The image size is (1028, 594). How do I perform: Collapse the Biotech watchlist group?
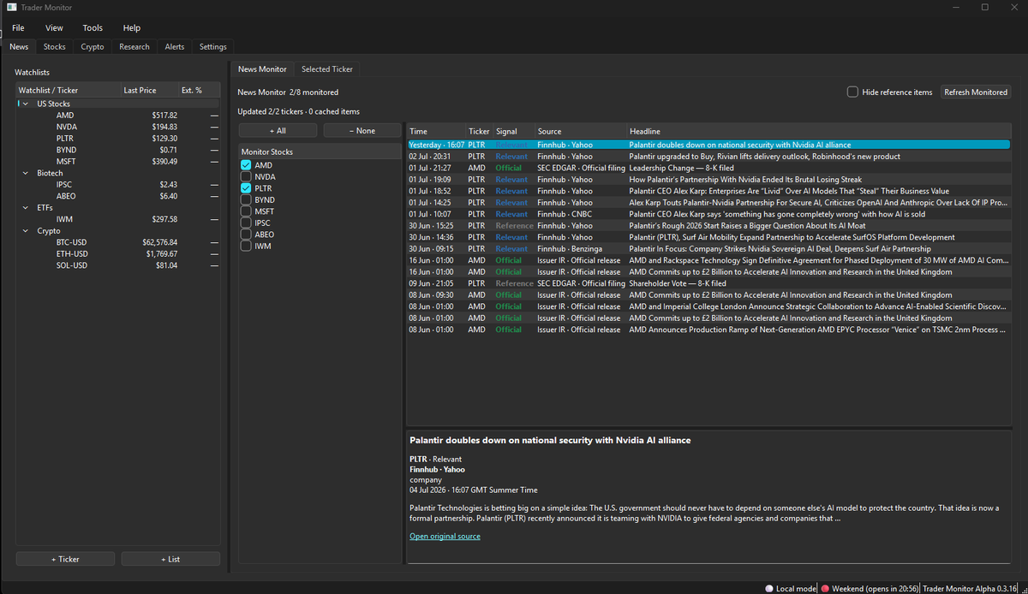[x=25, y=173]
